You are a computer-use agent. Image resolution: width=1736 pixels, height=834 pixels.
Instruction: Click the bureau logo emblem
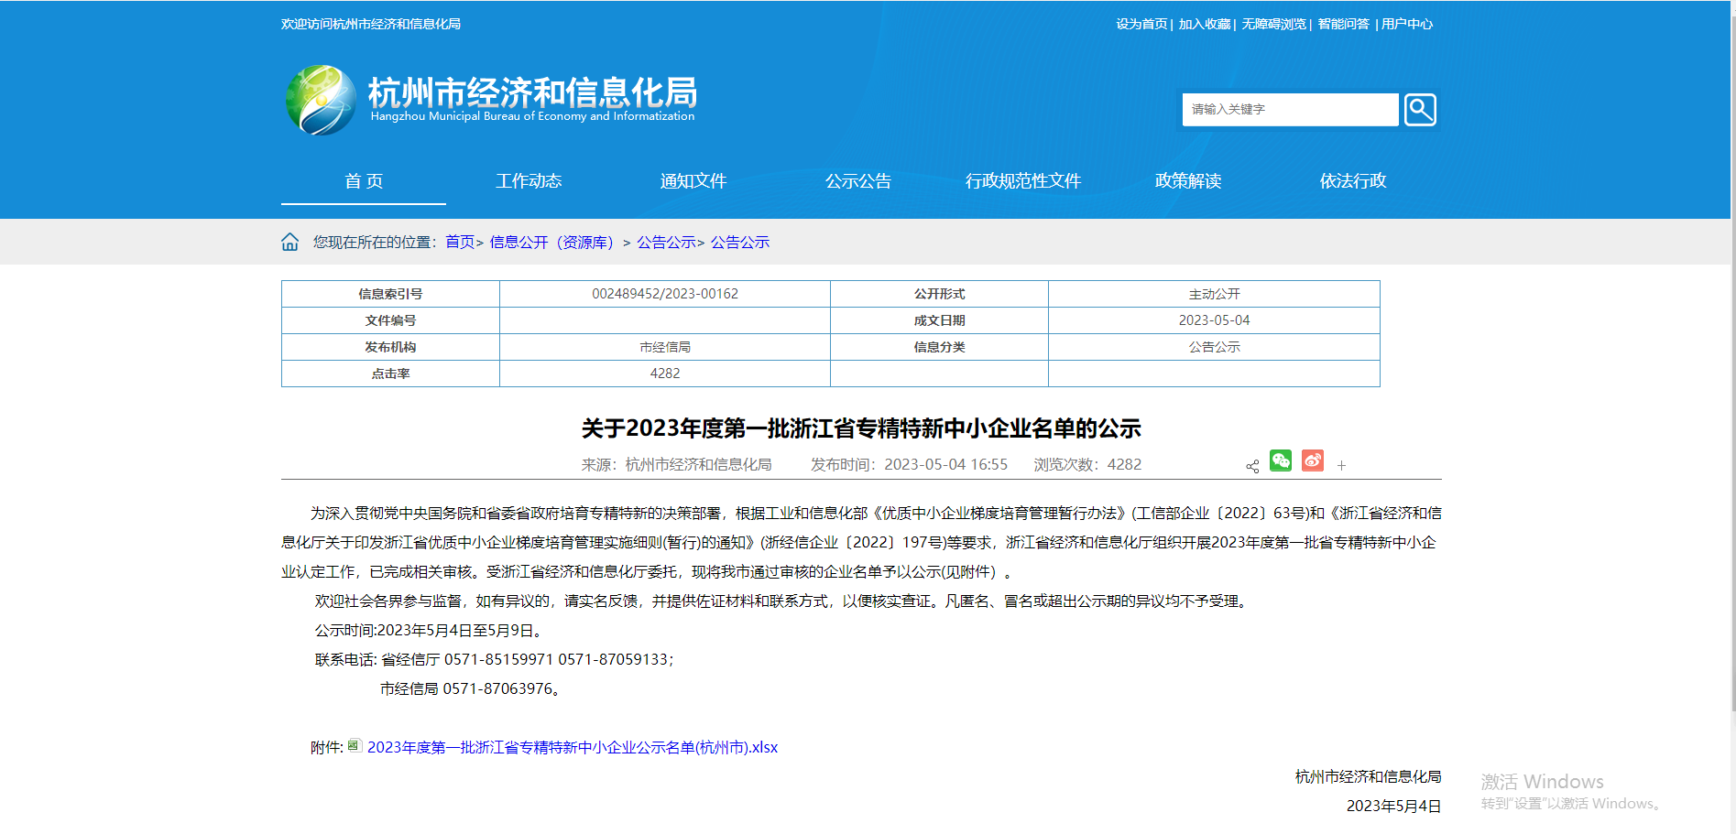coord(321,101)
